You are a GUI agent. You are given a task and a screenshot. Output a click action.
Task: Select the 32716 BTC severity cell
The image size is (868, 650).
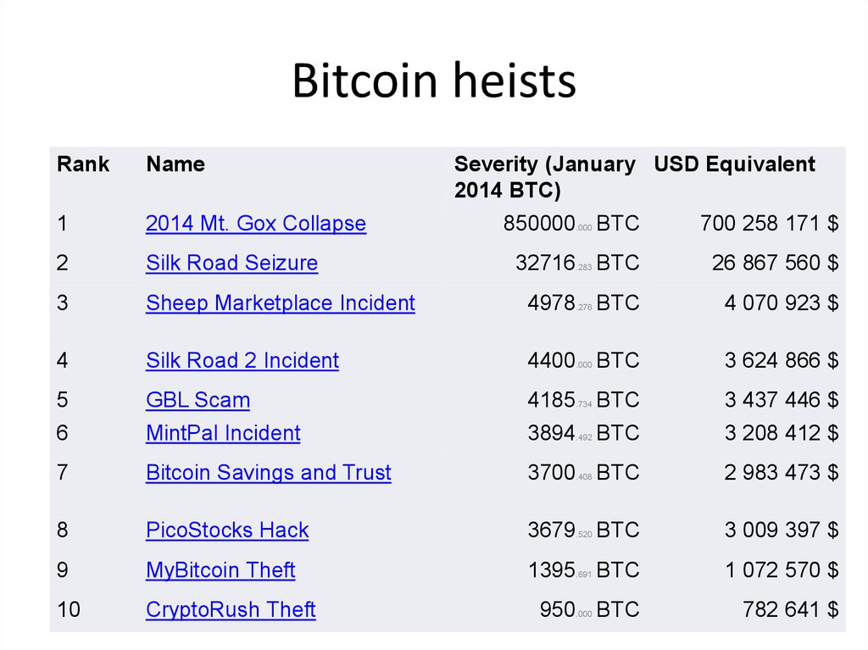coord(577,263)
